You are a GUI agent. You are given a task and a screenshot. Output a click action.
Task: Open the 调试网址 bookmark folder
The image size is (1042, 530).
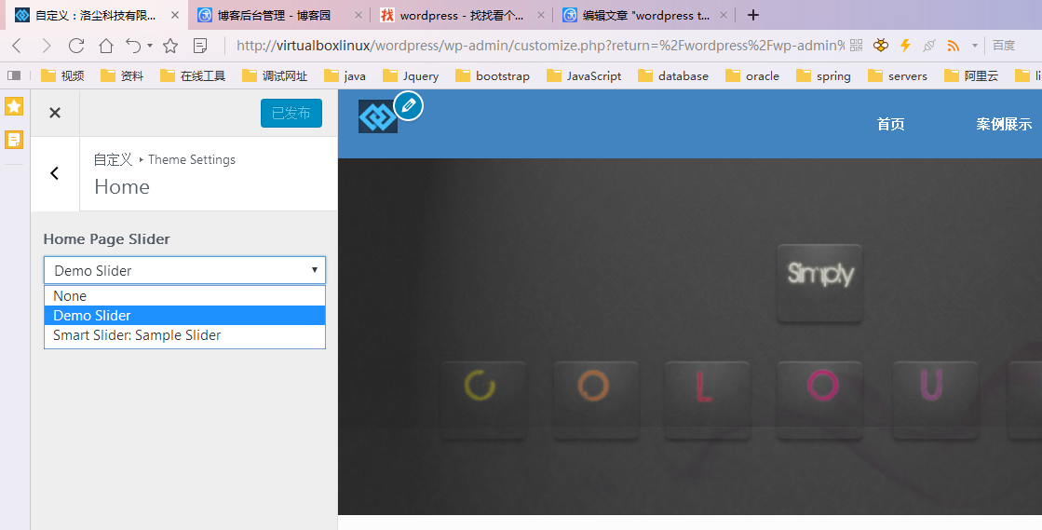(275, 75)
